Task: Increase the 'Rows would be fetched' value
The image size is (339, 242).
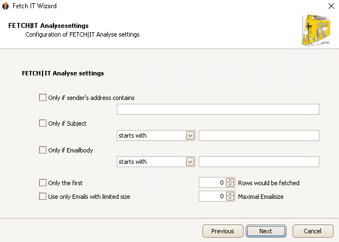Action: coord(230,180)
